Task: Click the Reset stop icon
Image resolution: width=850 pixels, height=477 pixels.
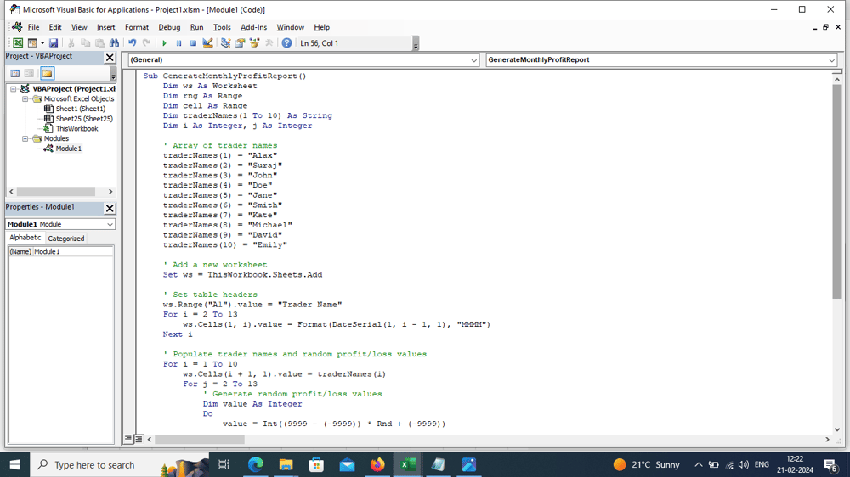Action: click(x=193, y=42)
